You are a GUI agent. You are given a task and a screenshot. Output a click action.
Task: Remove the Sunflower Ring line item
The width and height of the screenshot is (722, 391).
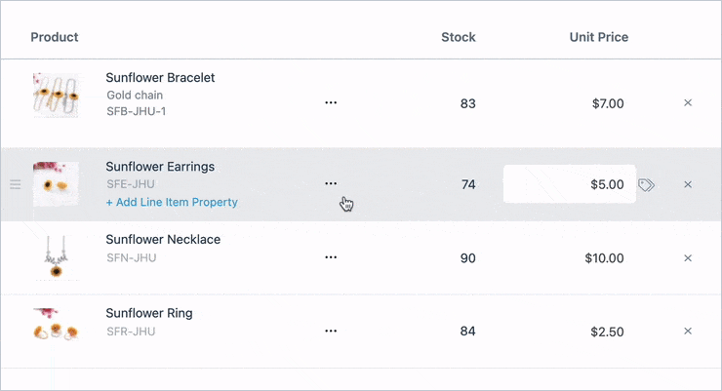688,332
